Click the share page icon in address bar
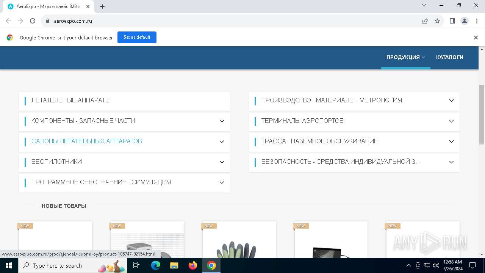The height and width of the screenshot is (273, 485). click(425, 21)
